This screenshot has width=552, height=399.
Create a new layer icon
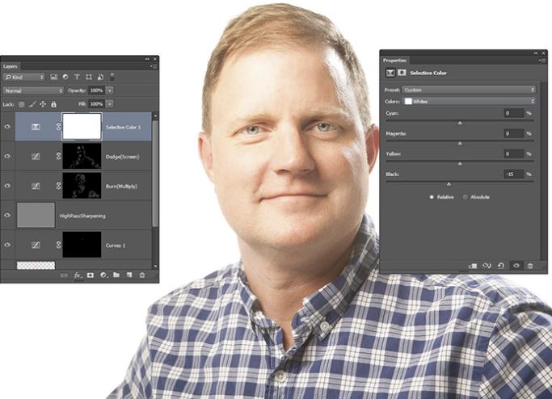click(129, 275)
